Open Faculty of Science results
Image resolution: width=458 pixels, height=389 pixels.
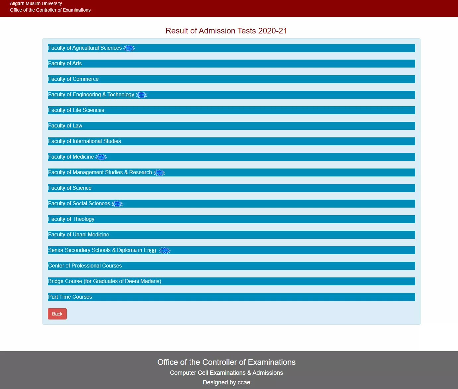[x=70, y=188]
